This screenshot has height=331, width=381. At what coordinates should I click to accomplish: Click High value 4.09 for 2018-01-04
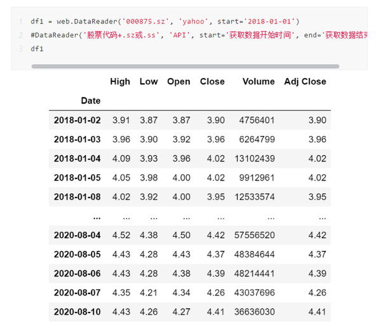tap(121, 159)
